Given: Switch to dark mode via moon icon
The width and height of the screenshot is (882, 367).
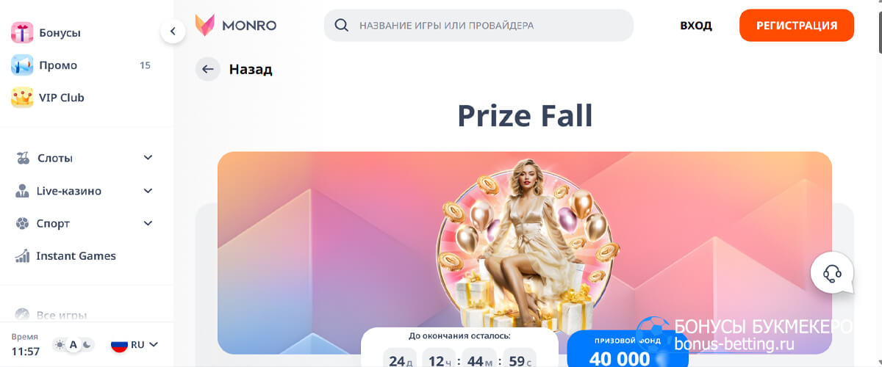Looking at the screenshot, I should point(87,344).
